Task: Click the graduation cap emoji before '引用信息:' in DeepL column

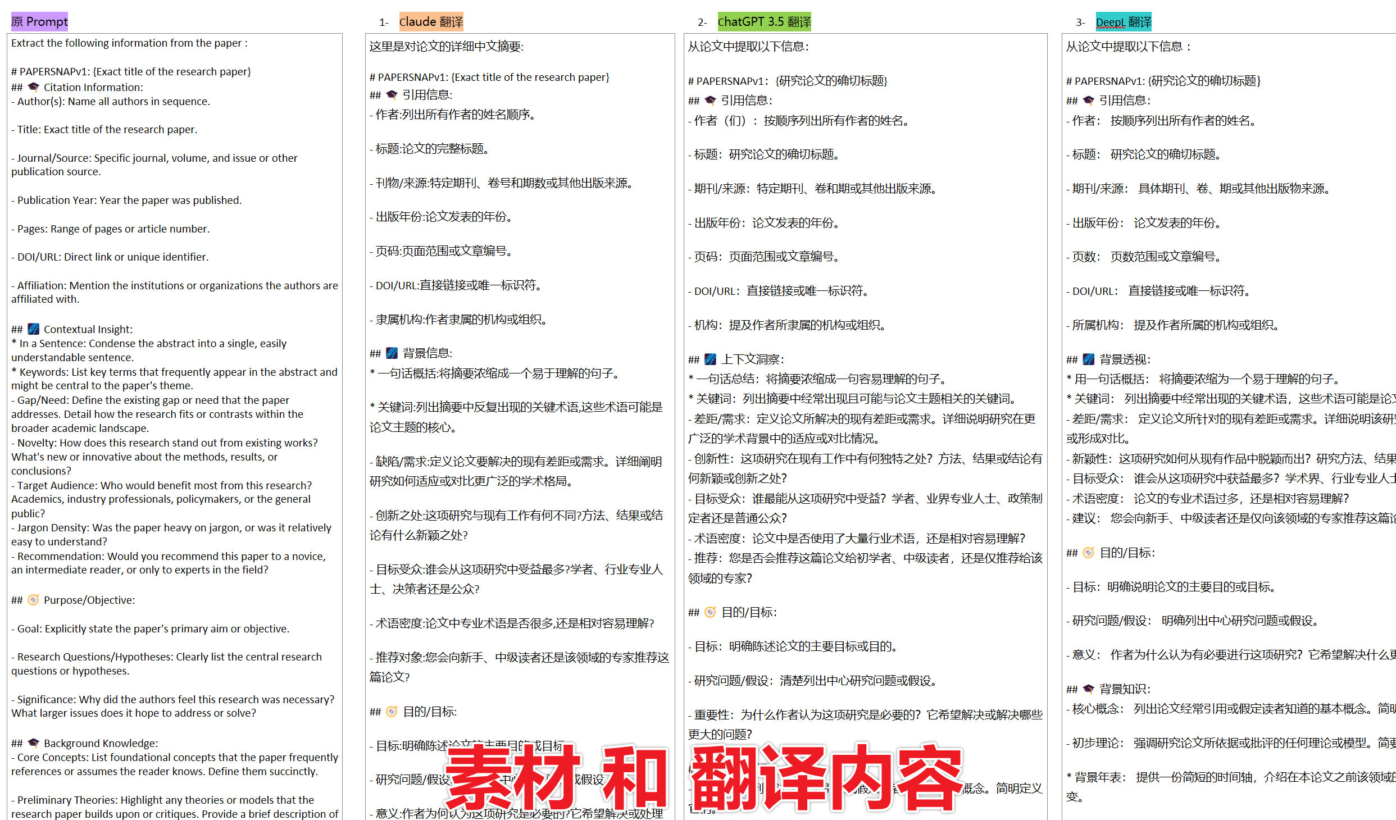Action: coord(1089,101)
